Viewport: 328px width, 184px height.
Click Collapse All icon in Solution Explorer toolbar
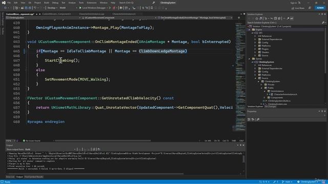[275, 18]
